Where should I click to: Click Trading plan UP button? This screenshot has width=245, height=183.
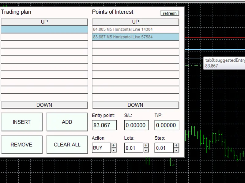click(x=44, y=22)
